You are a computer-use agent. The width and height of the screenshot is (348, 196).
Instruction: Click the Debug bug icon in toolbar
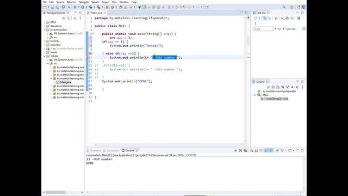75,7
